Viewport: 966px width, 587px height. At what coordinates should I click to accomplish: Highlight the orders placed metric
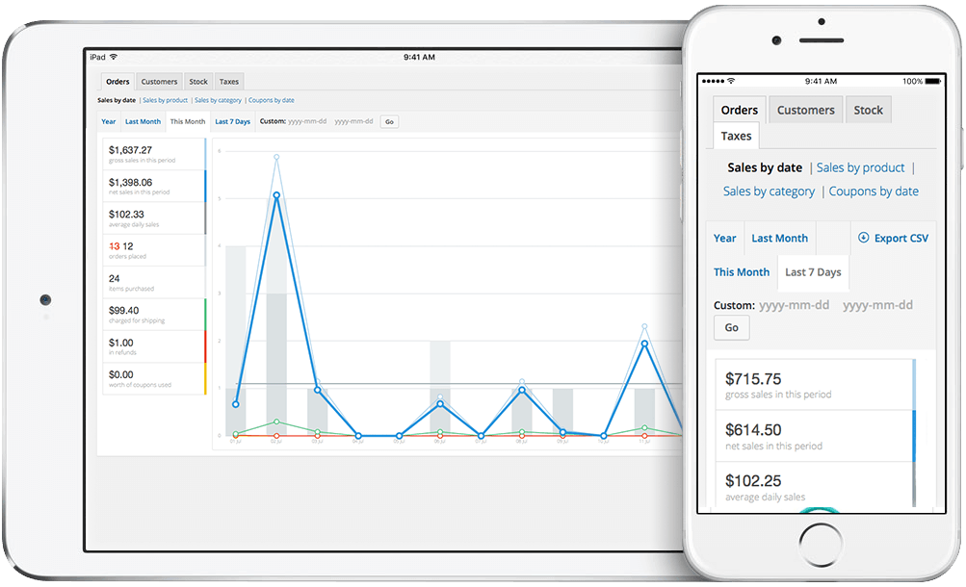(x=152, y=250)
